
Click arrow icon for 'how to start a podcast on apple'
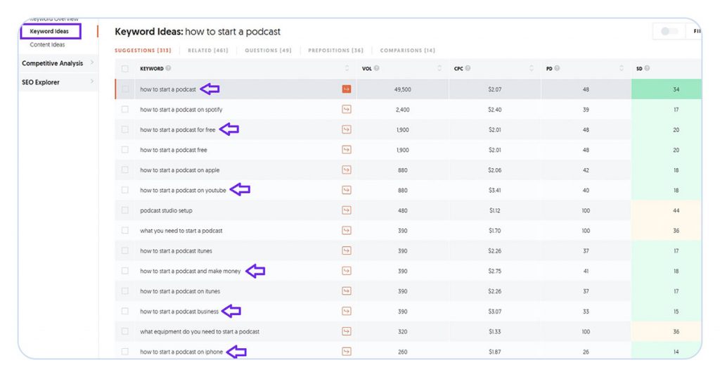coord(347,170)
